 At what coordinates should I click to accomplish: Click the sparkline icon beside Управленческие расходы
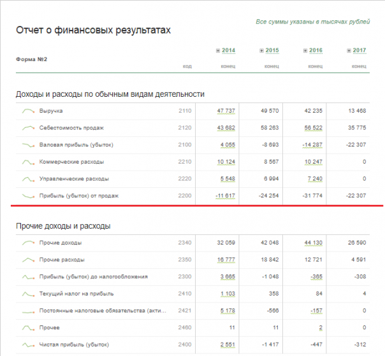point(29,179)
